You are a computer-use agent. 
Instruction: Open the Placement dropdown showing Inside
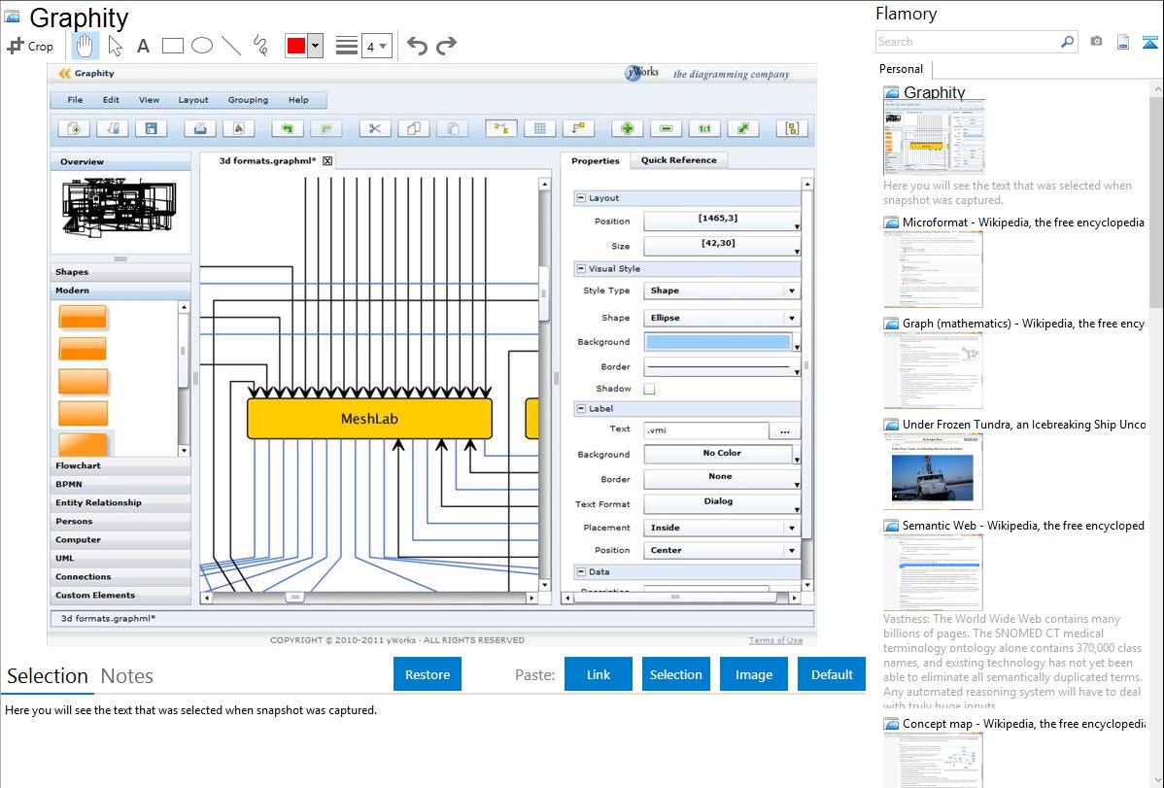click(722, 528)
